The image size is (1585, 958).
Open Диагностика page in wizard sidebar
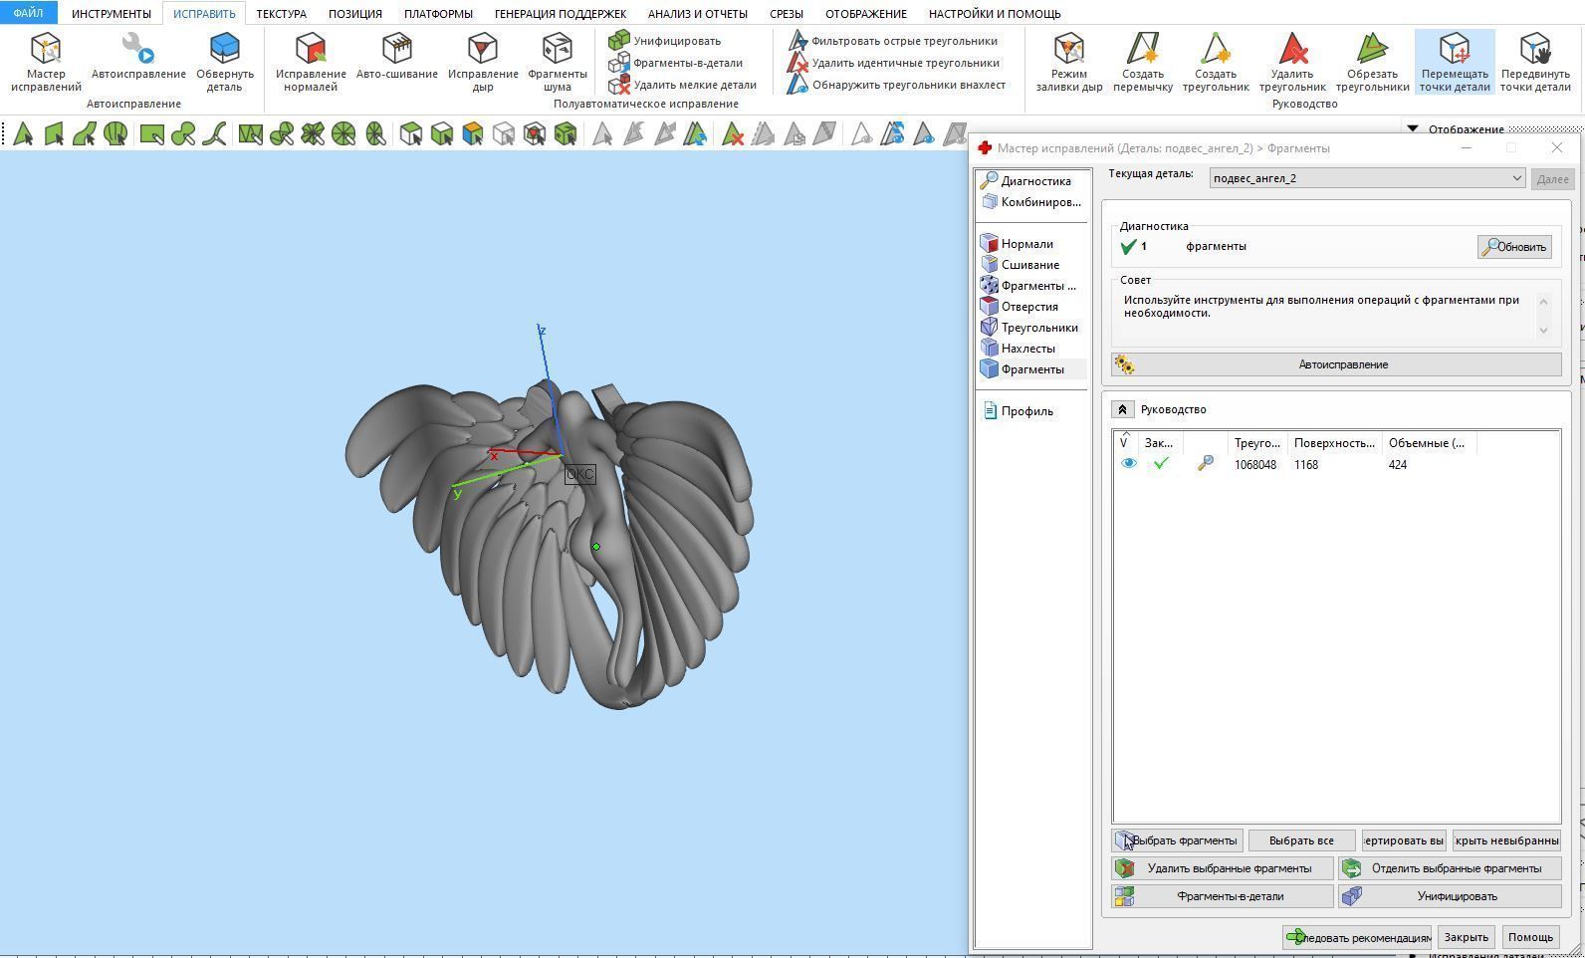(1026, 181)
